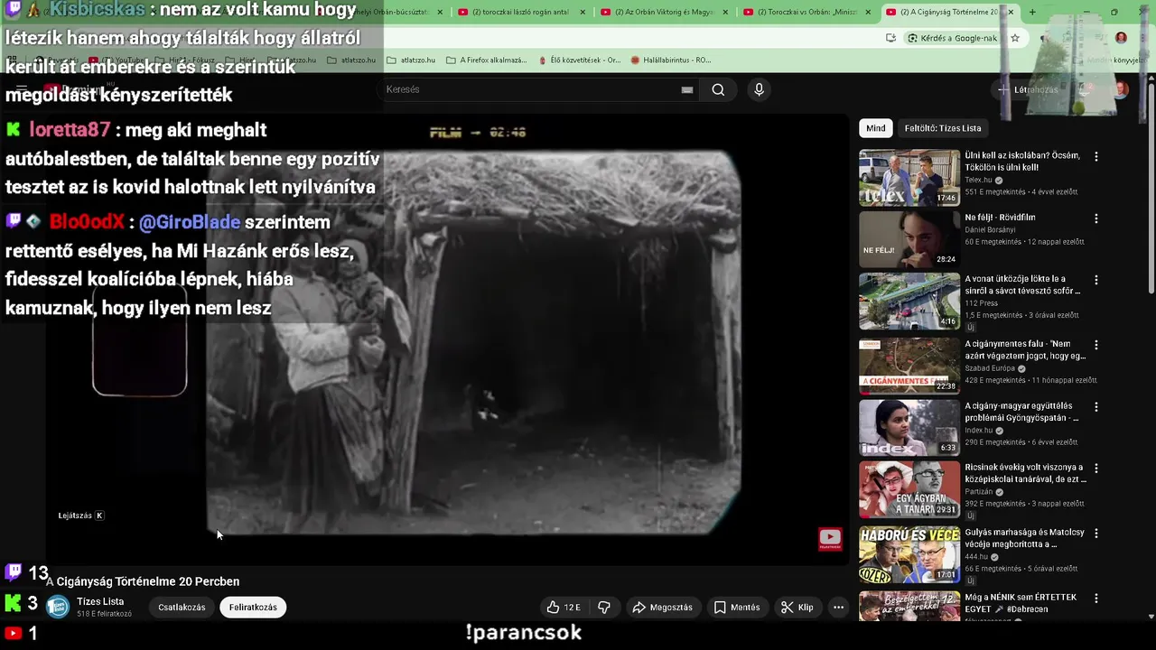Like the video showing 12 E
Image resolution: width=1156 pixels, height=650 pixels.
point(564,608)
